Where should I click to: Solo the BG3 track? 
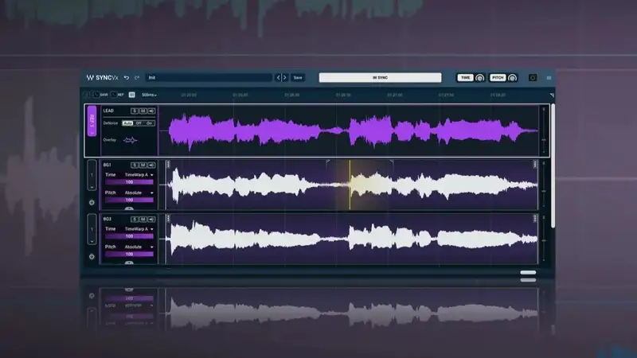135,220
